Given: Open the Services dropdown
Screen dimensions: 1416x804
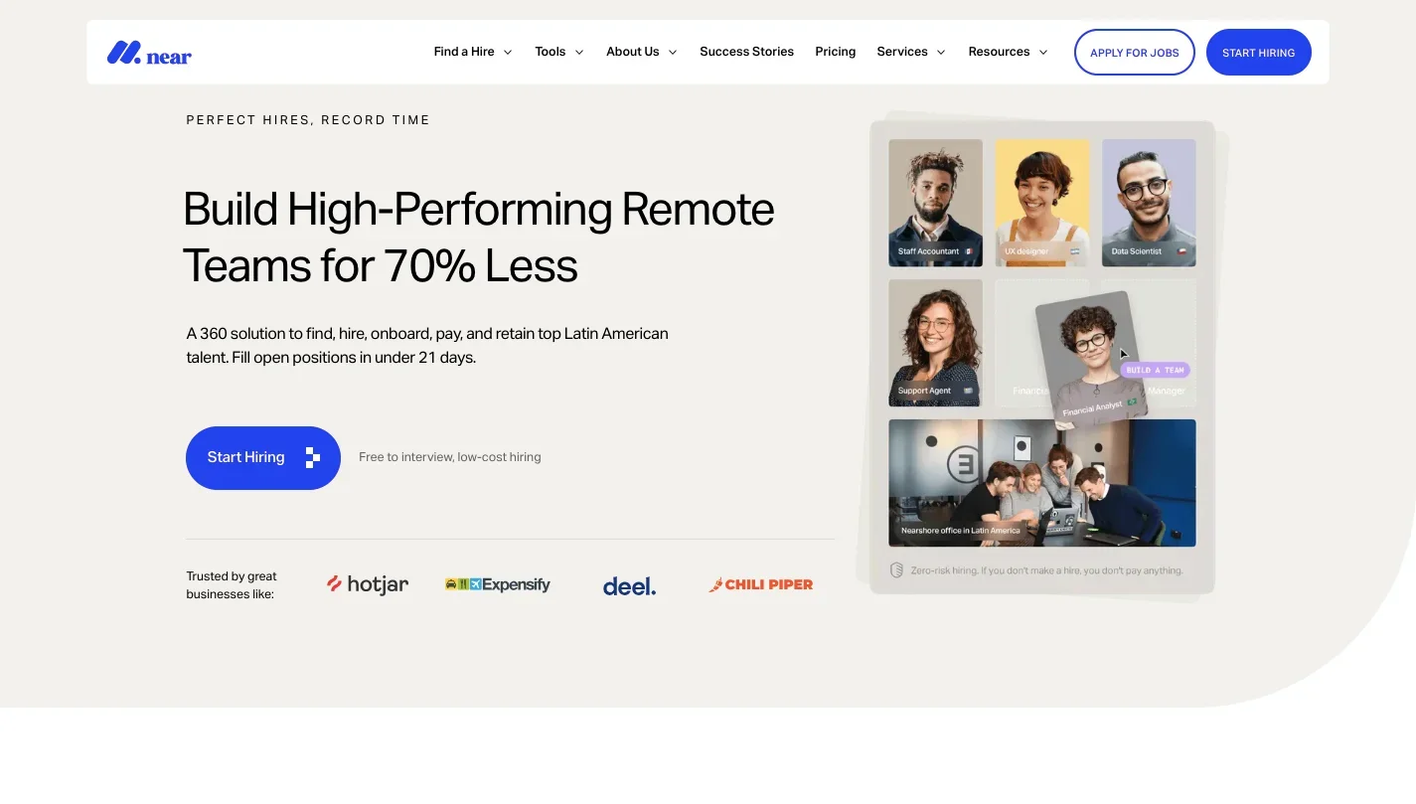Looking at the screenshot, I should [x=910, y=52].
